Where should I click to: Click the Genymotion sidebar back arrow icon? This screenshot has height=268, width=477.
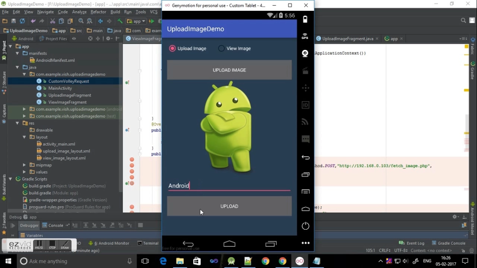coord(306,157)
